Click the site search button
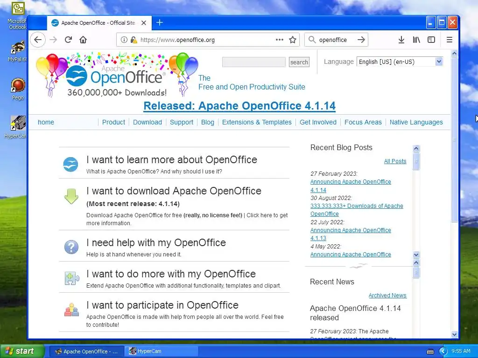Viewport: 478px width, 358px height. click(x=299, y=62)
